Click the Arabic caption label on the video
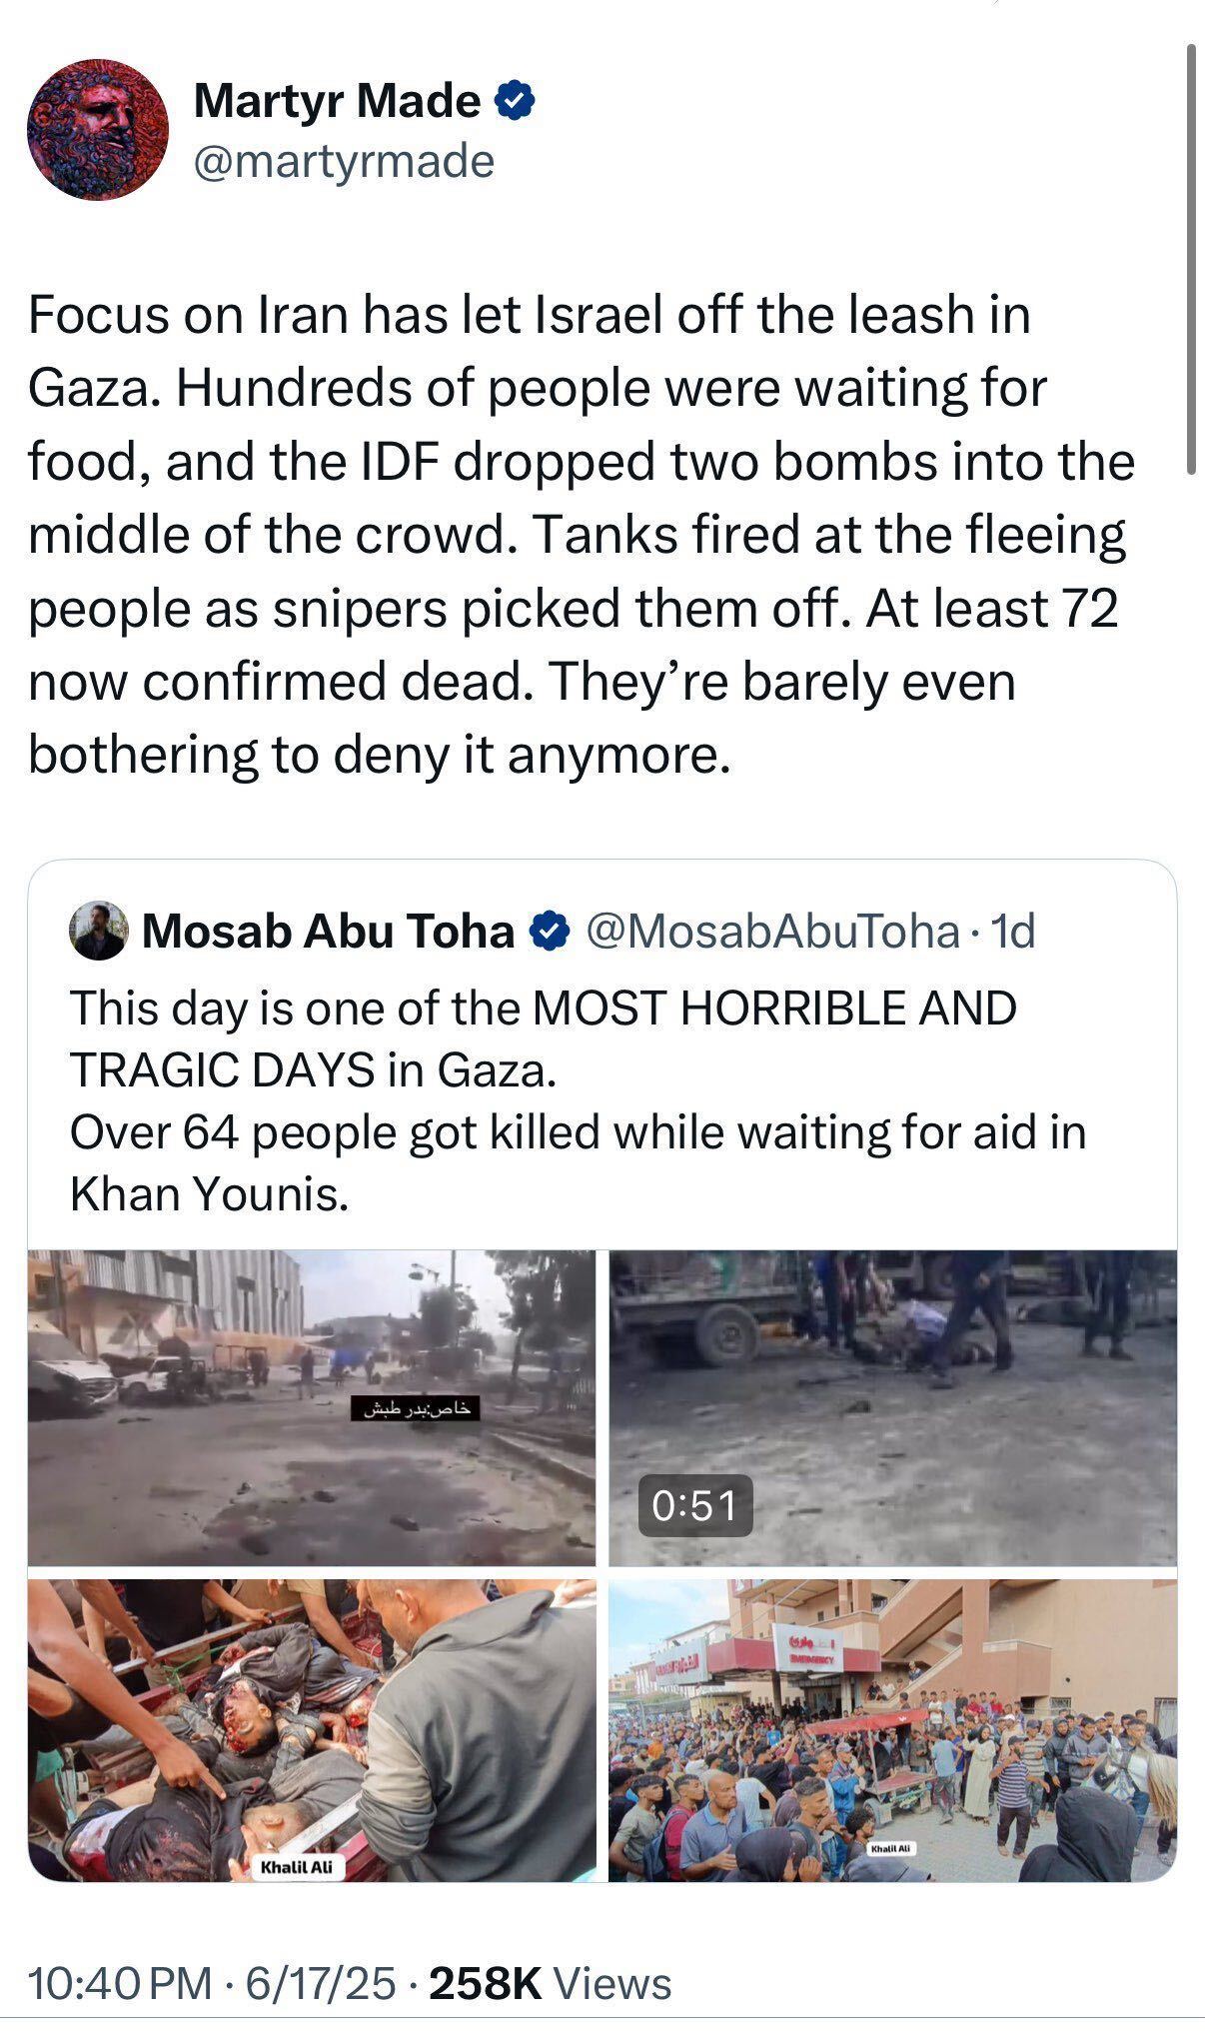Image resolution: width=1205 pixels, height=2042 pixels. pos(416,1408)
